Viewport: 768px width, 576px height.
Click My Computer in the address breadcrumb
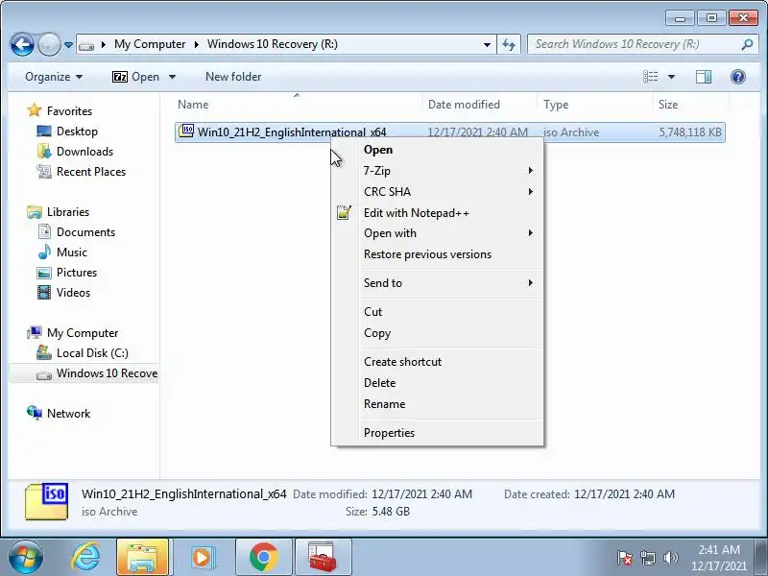coord(150,44)
